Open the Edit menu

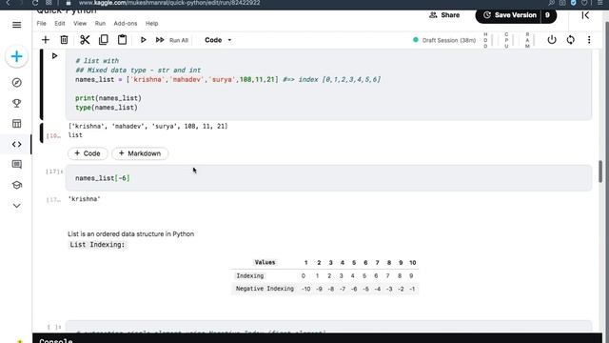[59, 23]
